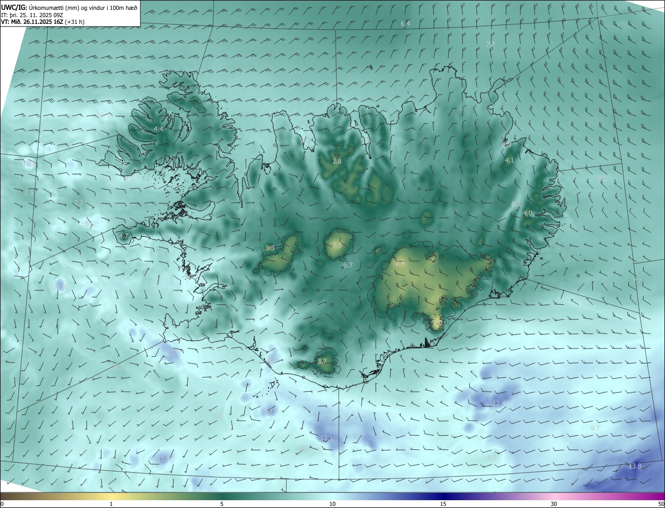
Task: Click the 'VT: Mið. 26.11.2025 16Z (+31 h)' line
Action: (43, 22)
